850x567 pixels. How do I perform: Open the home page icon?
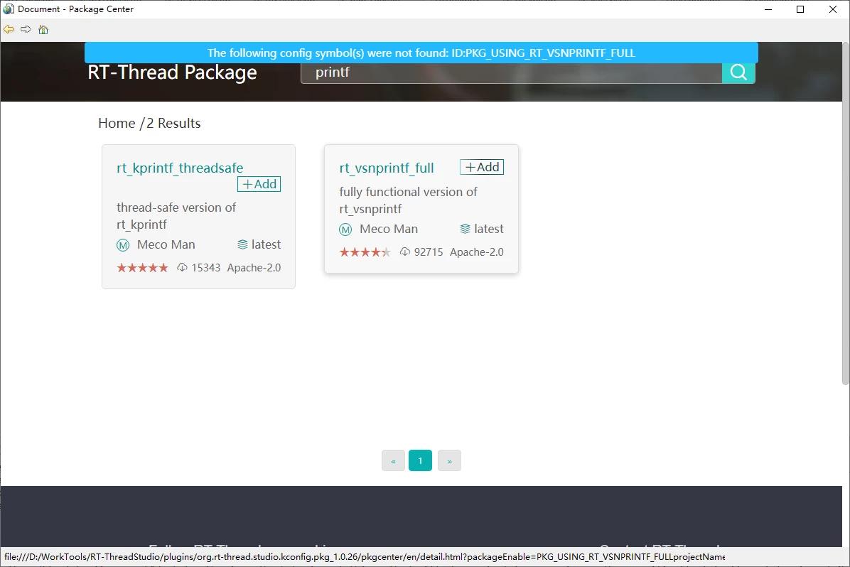click(43, 29)
